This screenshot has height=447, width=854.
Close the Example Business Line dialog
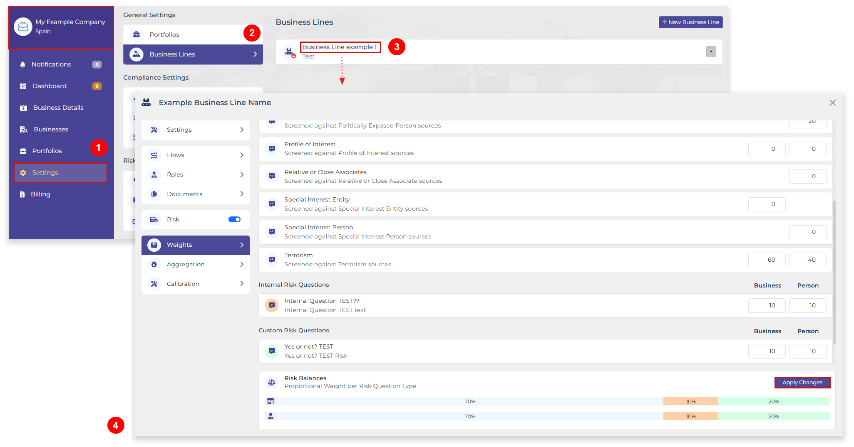[832, 103]
